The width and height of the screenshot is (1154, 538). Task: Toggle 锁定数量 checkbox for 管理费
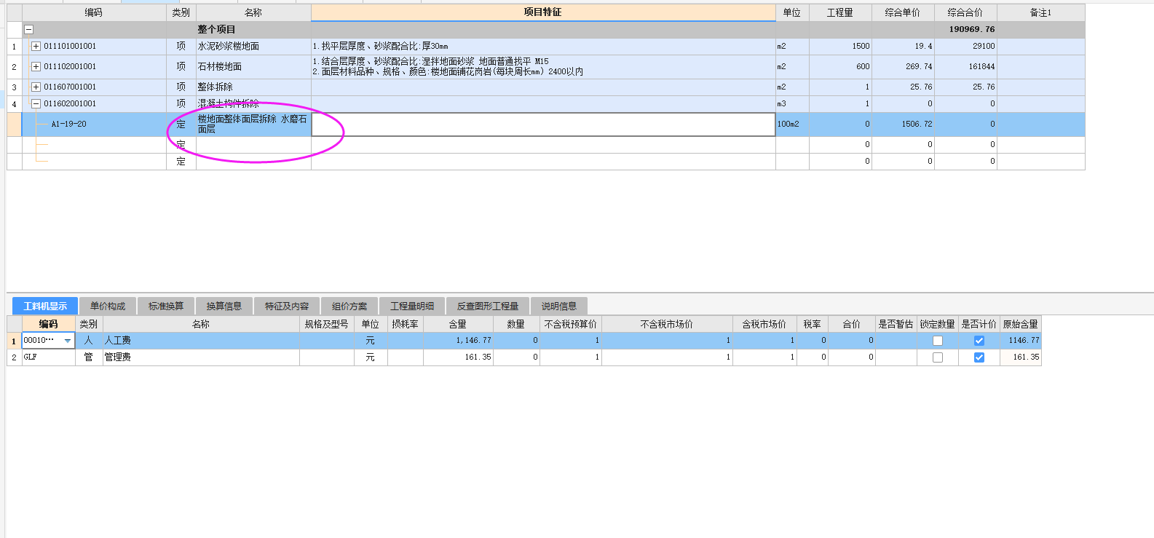click(x=938, y=357)
